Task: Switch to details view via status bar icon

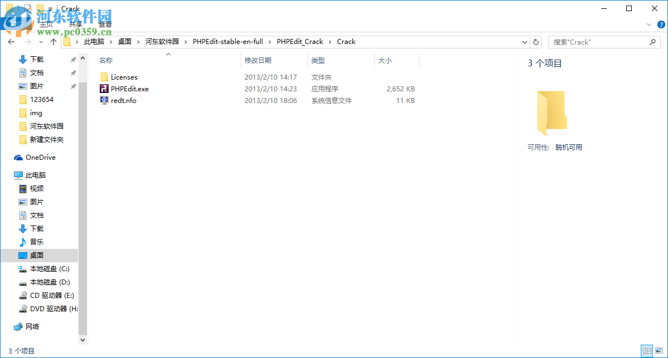Action: pyautogui.click(x=647, y=350)
